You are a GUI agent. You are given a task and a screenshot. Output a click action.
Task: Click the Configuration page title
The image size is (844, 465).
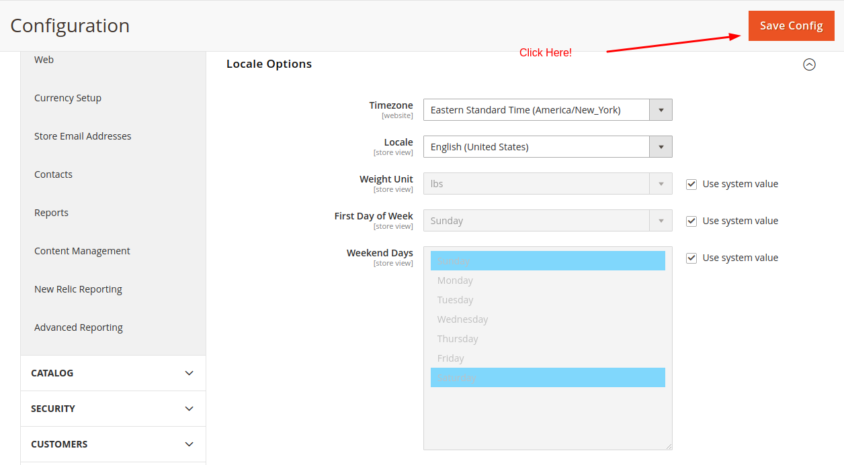pos(70,25)
